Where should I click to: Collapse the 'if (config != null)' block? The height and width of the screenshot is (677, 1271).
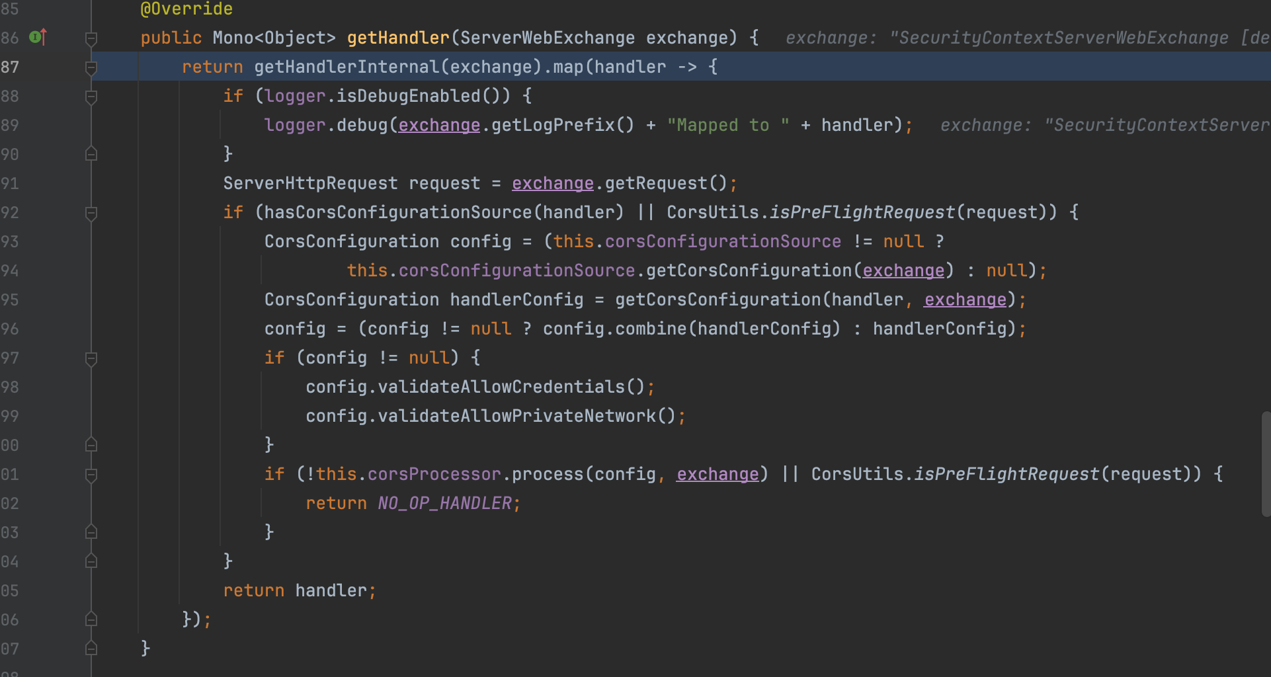[x=91, y=358]
